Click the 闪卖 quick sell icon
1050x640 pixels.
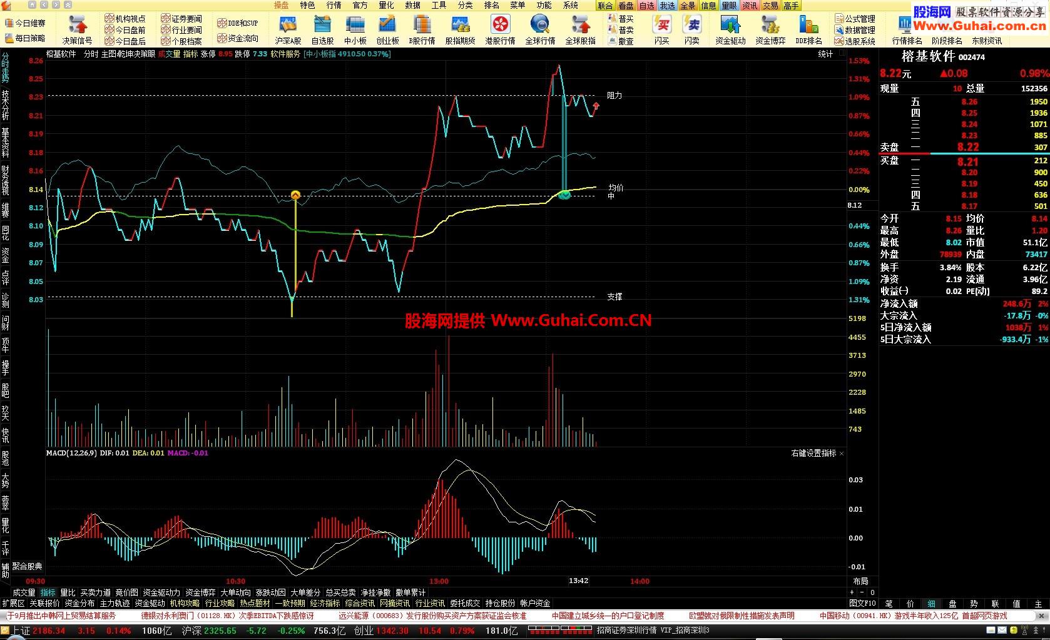coord(691,29)
